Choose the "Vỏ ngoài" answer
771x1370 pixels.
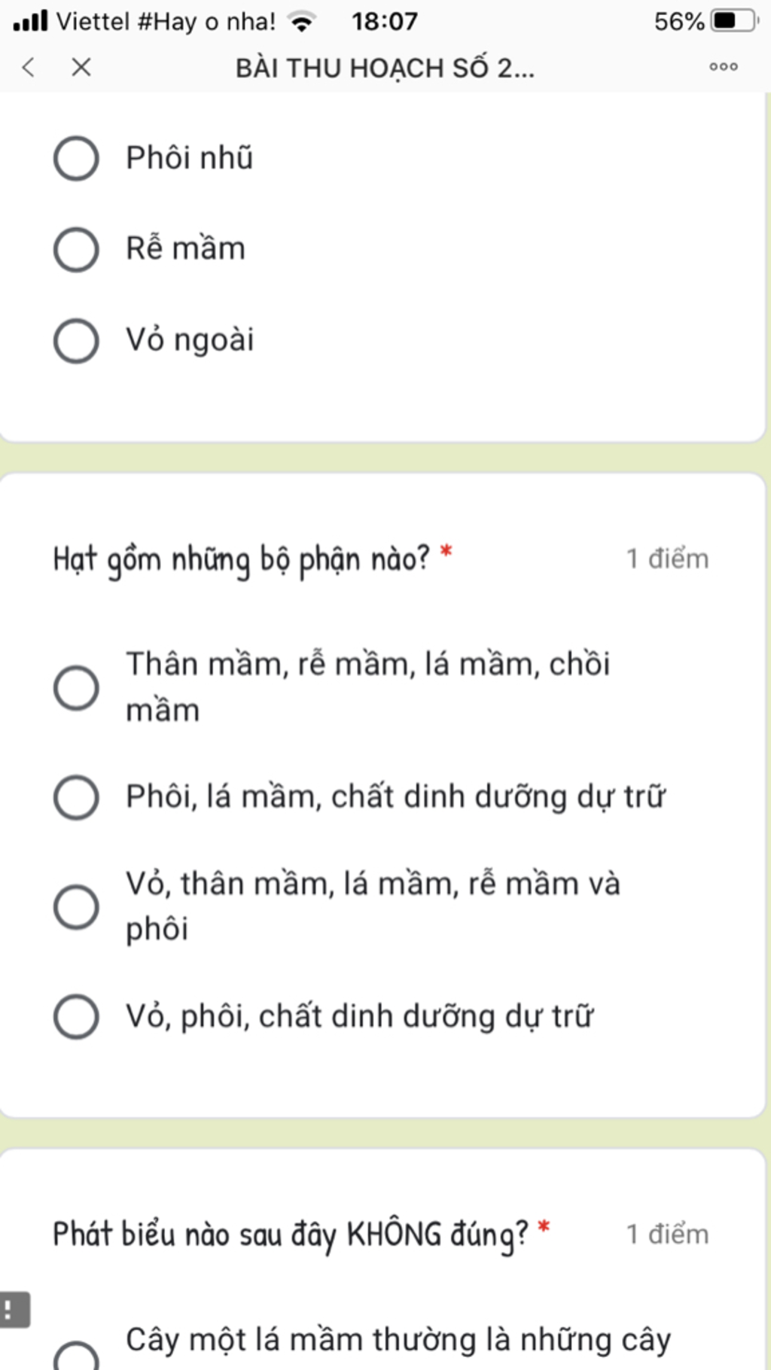(76, 340)
